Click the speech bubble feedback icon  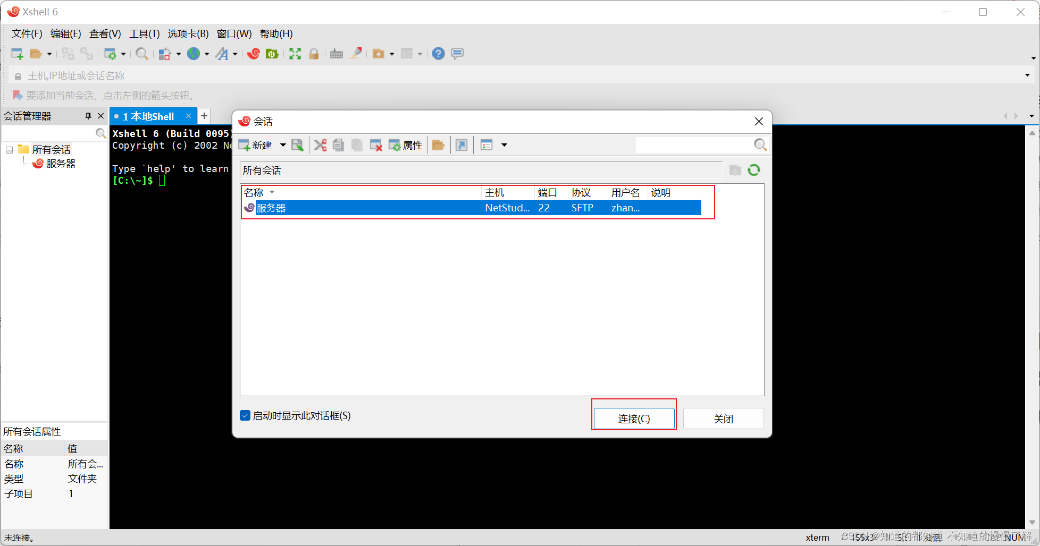point(457,54)
